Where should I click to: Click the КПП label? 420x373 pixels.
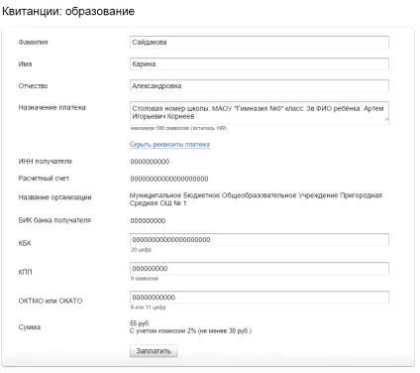[25, 272]
